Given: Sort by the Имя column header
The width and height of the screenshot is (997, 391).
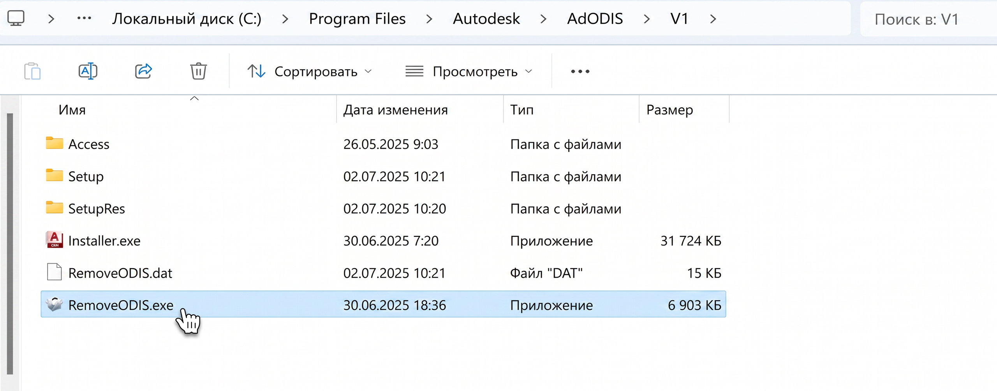Looking at the screenshot, I should (x=72, y=110).
